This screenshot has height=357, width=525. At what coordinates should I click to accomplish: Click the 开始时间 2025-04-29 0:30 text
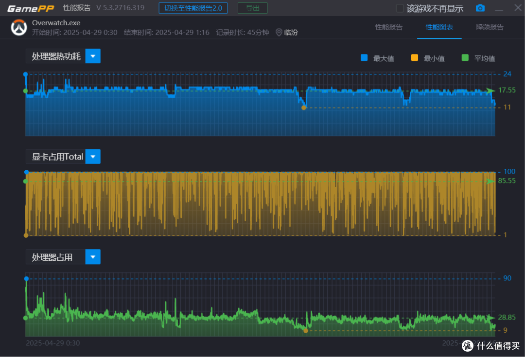click(75, 33)
